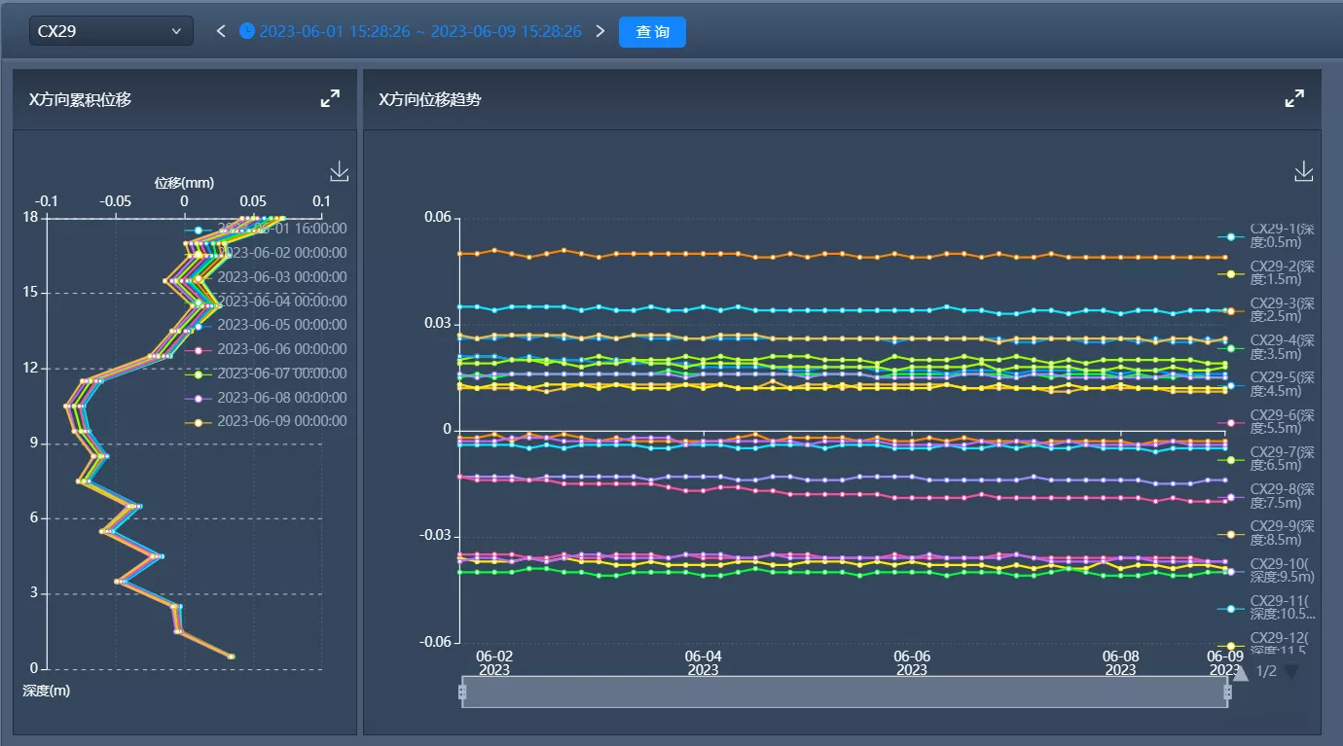This screenshot has height=746, width=1343.
Task: Click the clock icon in the date picker
Action: pos(247,31)
